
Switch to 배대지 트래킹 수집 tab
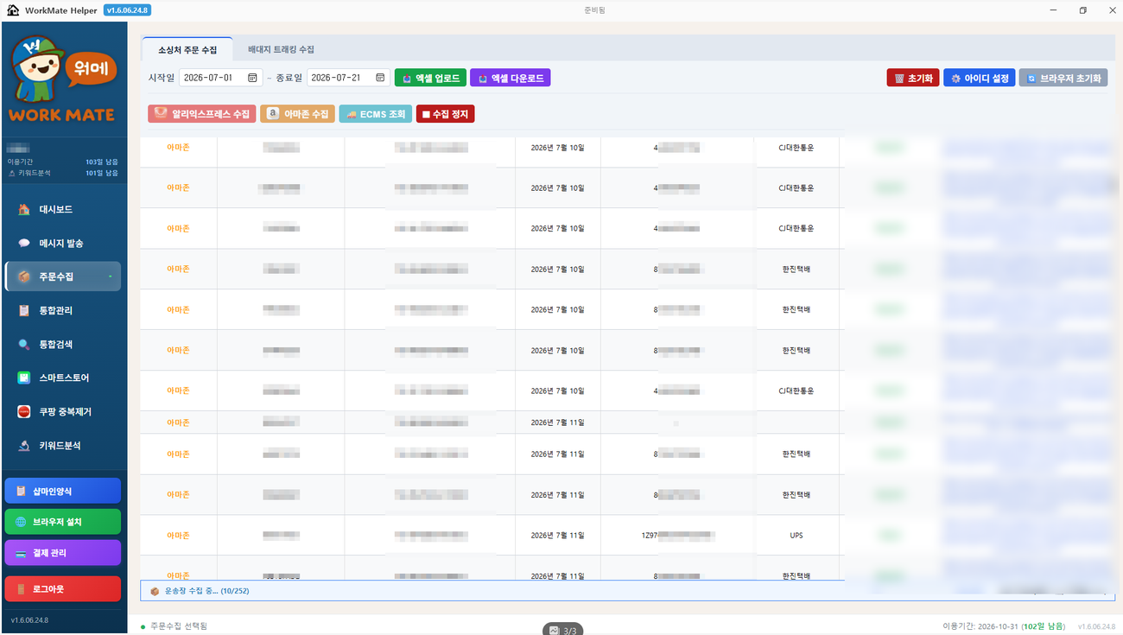(281, 50)
